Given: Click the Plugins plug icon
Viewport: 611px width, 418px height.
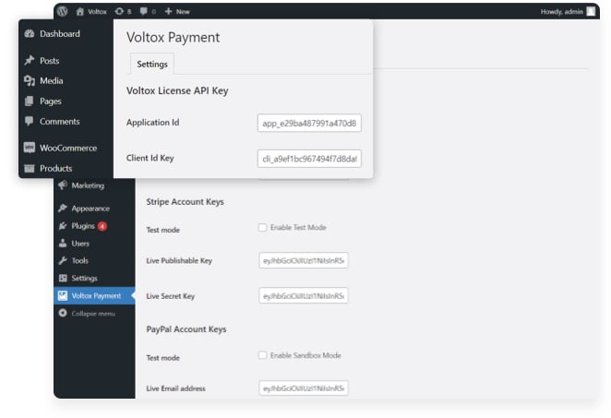Looking at the screenshot, I should click(63, 226).
